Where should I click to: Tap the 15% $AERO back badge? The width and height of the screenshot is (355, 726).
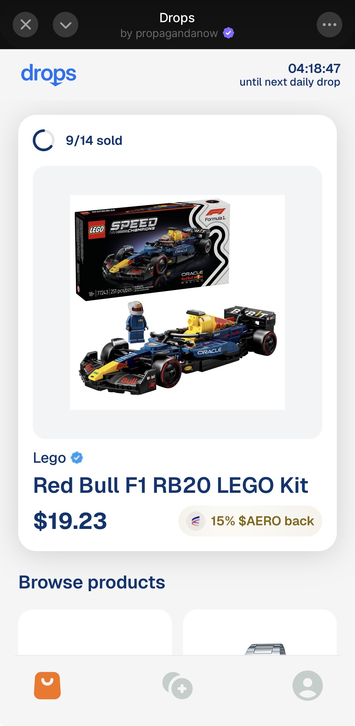(250, 521)
